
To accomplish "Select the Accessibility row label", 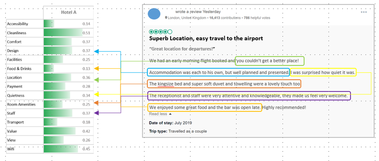I will click(x=17, y=24).
